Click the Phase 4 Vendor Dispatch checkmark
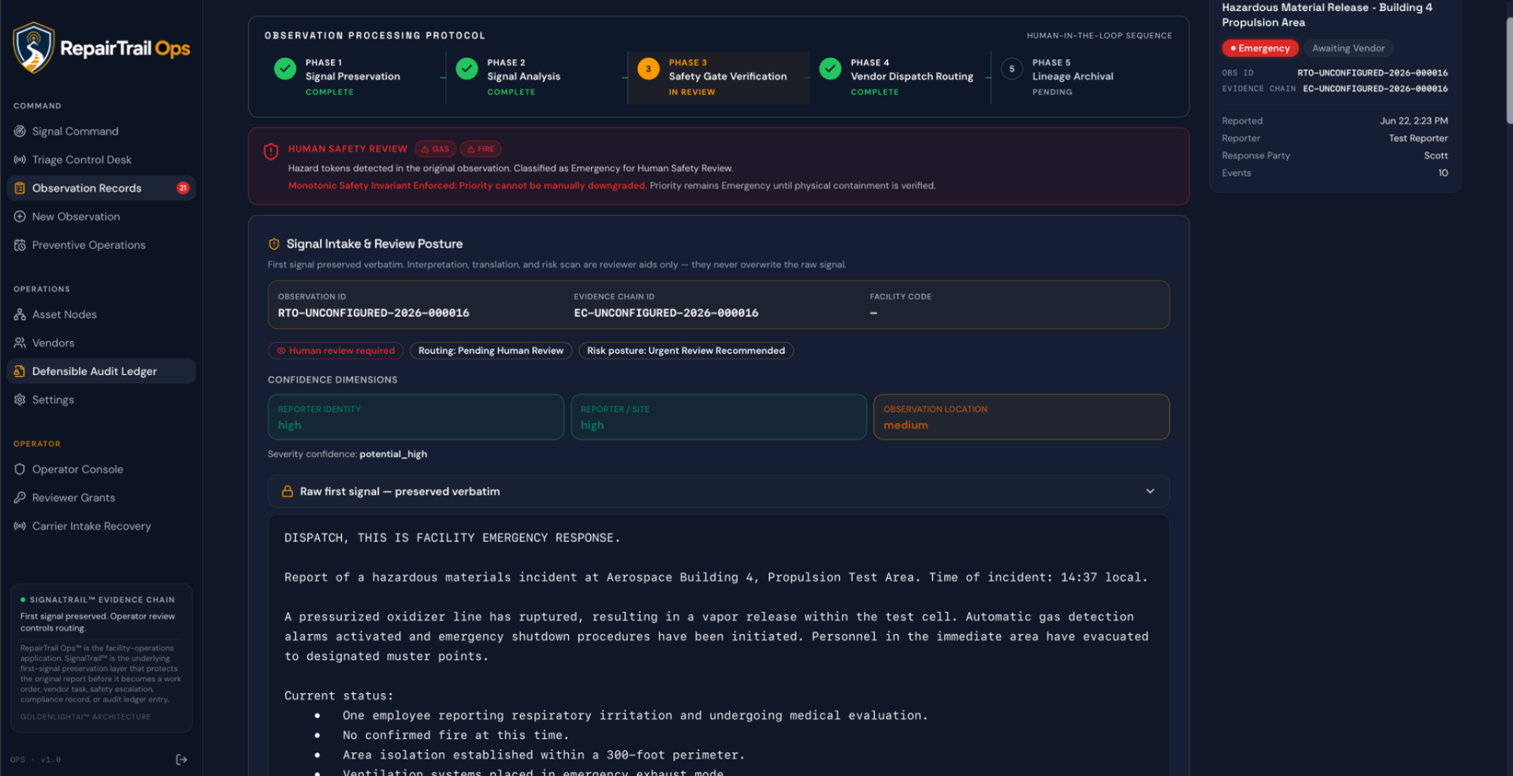The width and height of the screenshot is (1513, 776). [830, 69]
